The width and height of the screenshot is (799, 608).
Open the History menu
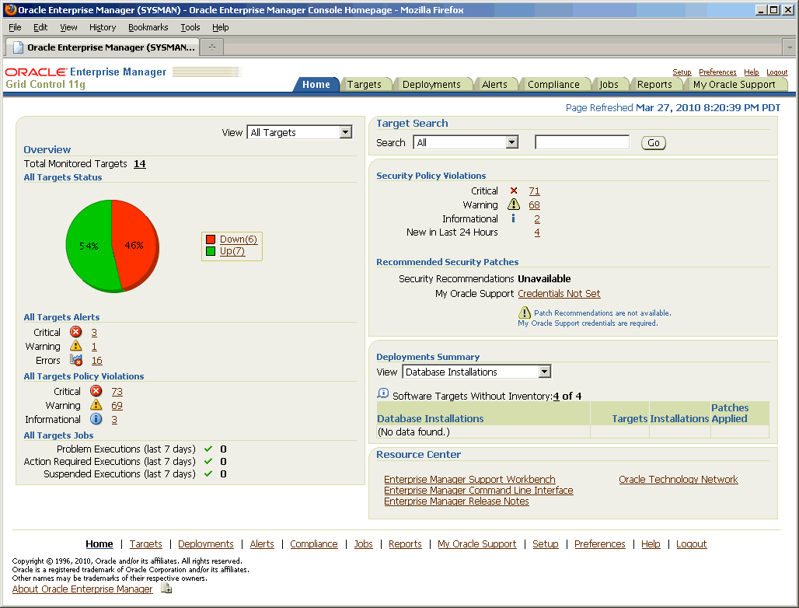(103, 27)
